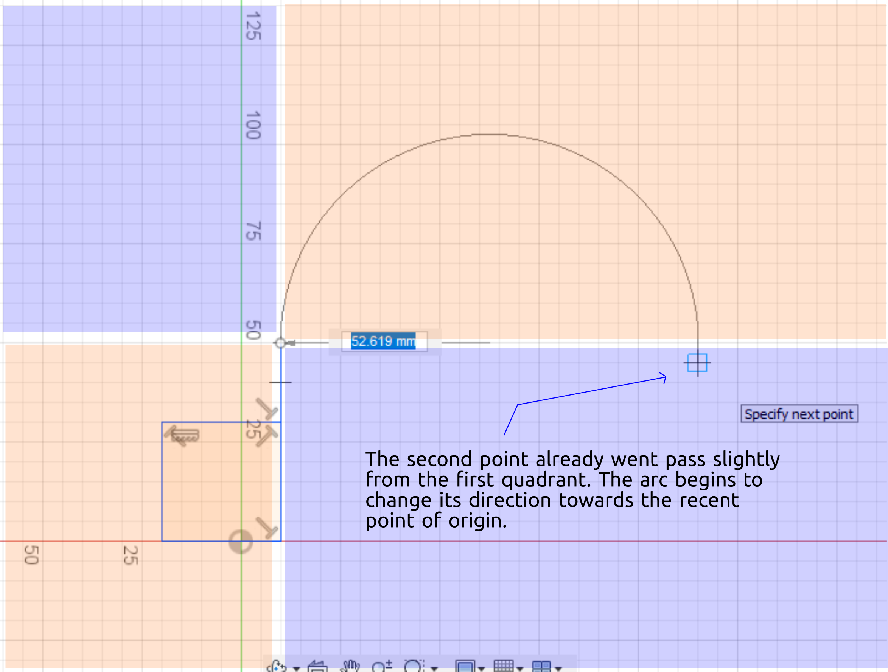The width and height of the screenshot is (888, 672).
Task: Select the arc start point on the vertical line
Action: (280, 343)
